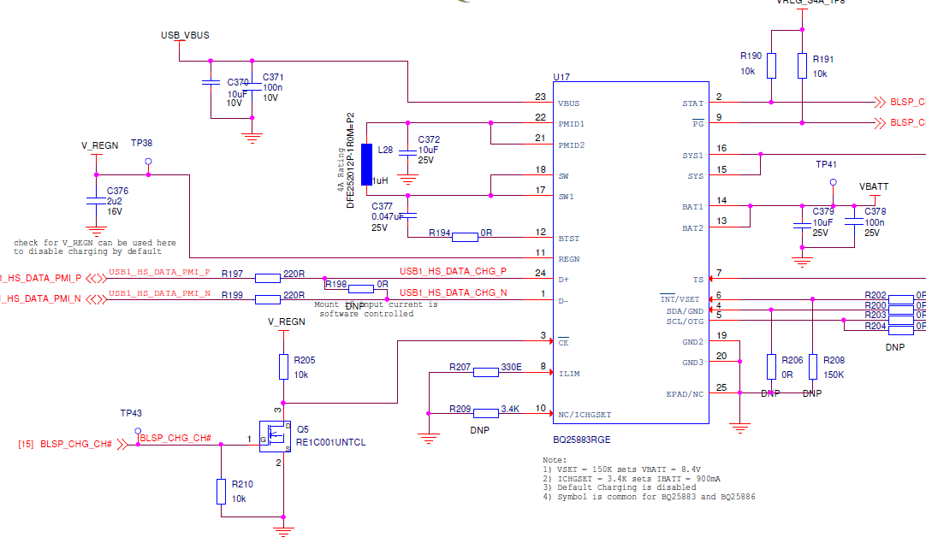The width and height of the screenshot is (926, 543).
Task: Click resistor R198 0R symbol
Action: 361,289
